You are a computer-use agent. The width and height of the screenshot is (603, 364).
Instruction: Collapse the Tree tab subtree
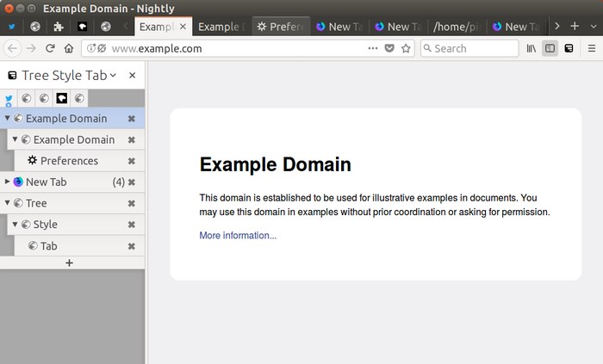click(8, 204)
